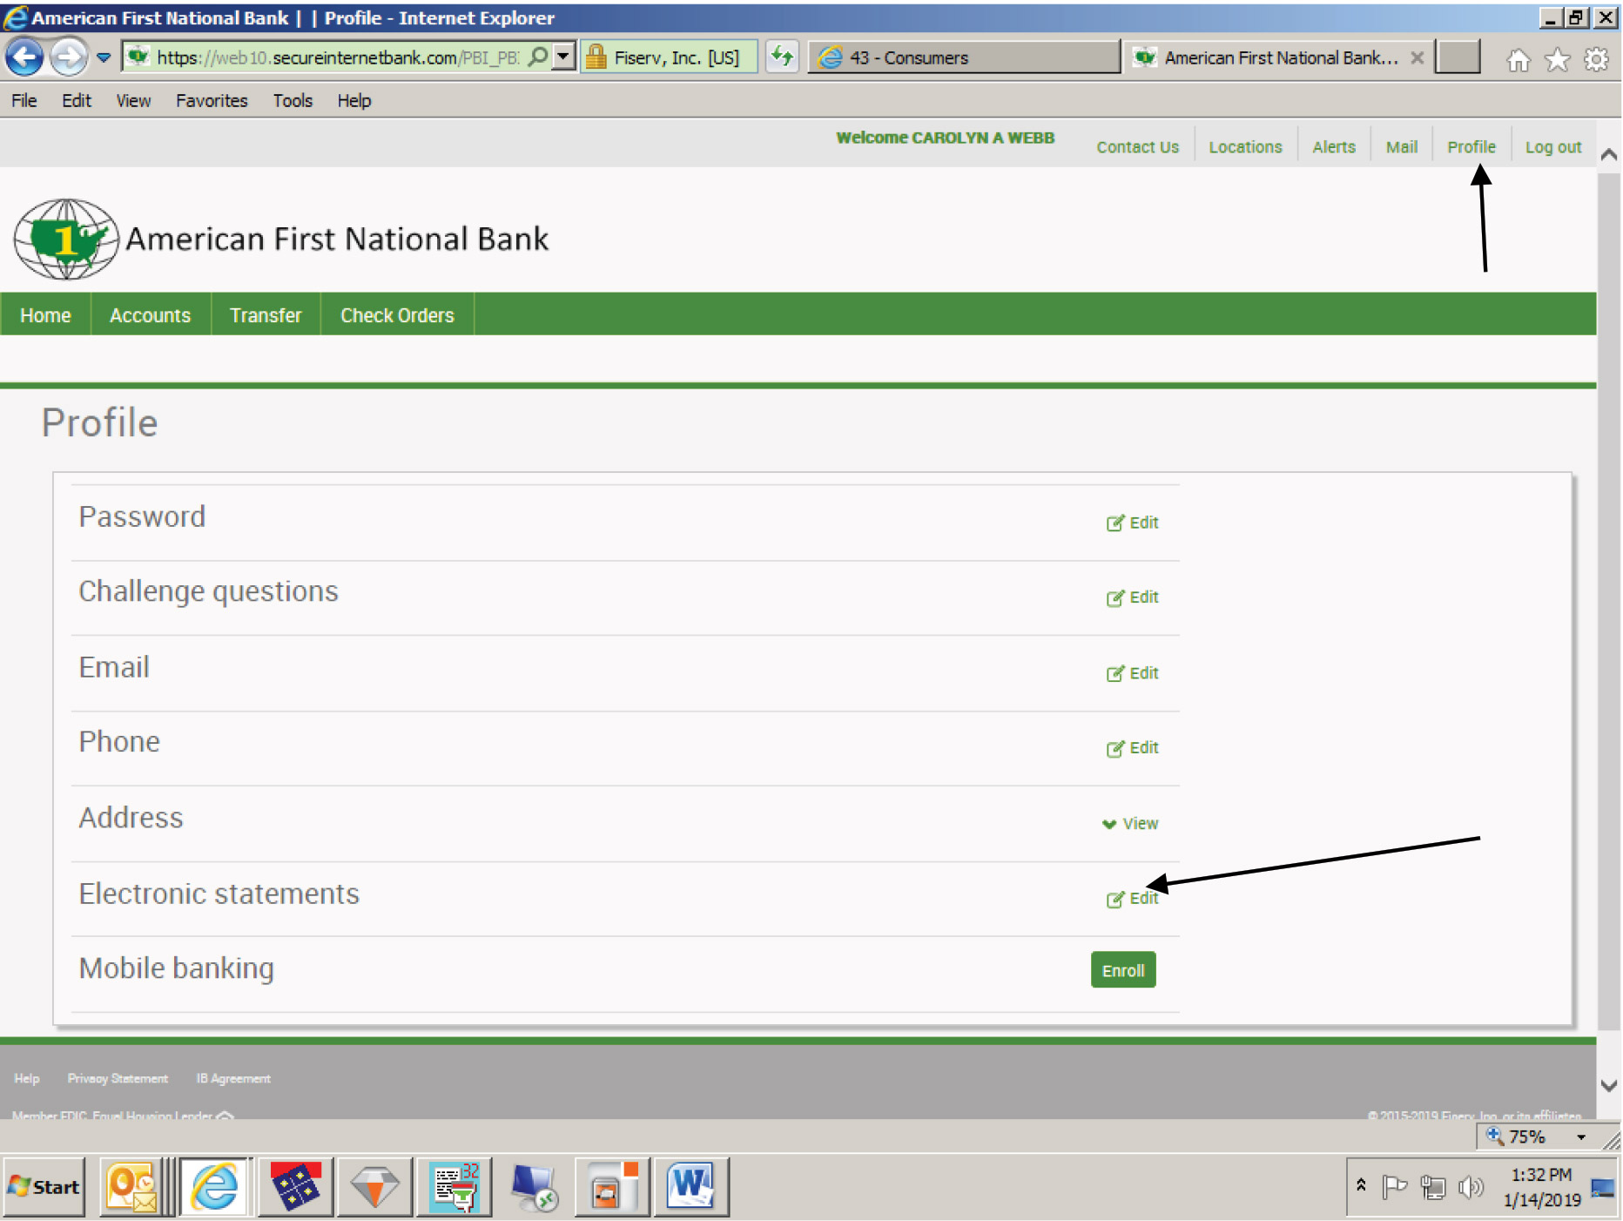Open the address bar autocomplete dropdown arrow
The image size is (1623, 1221).
pos(564,57)
